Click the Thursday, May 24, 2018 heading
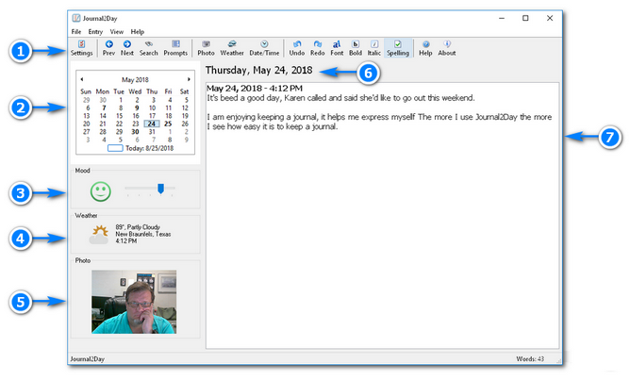The image size is (630, 380). click(x=258, y=71)
